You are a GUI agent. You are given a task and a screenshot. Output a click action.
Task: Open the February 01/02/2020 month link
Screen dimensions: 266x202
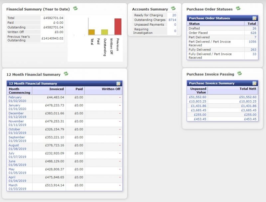click(17, 99)
